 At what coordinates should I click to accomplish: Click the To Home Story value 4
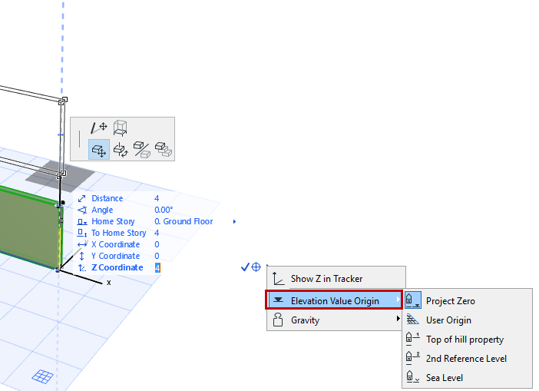157,234
